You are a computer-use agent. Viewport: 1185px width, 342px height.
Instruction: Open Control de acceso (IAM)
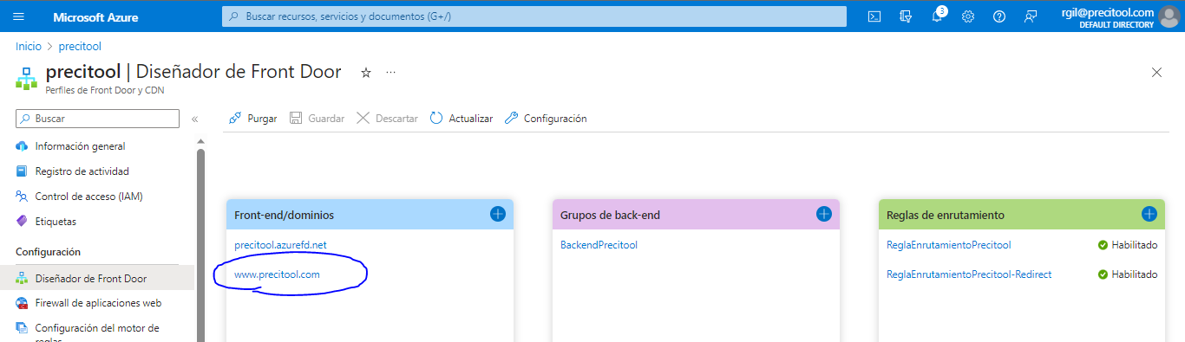pos(88,197)
